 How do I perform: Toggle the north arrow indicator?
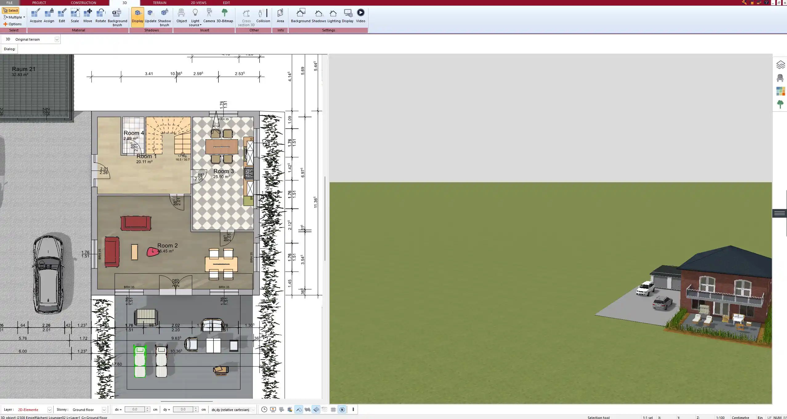coord(342,409)
